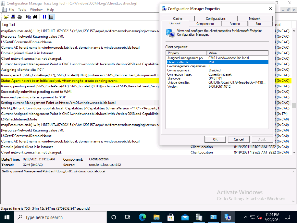This screenshot has width=297, height=223.
Task: Click the muted volume tray icon
Action: point(260,217)
